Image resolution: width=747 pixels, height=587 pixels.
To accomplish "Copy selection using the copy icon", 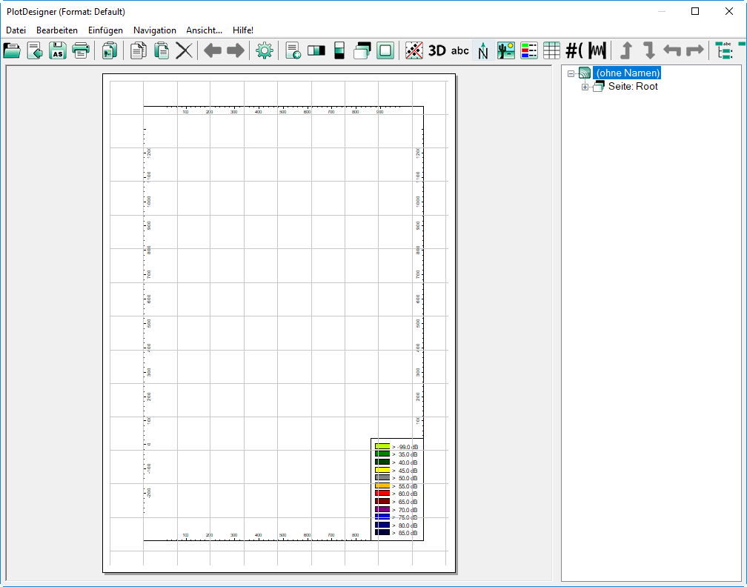I will [x=139, y=50].
